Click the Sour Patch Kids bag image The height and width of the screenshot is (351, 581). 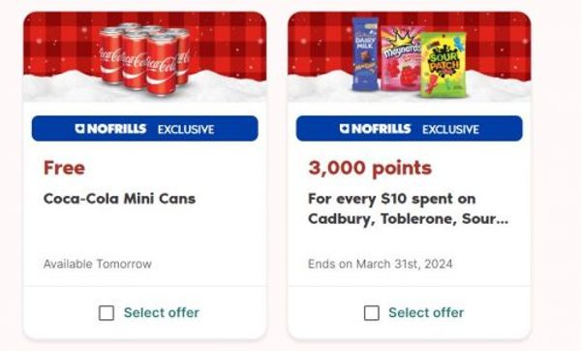point(443,65)
